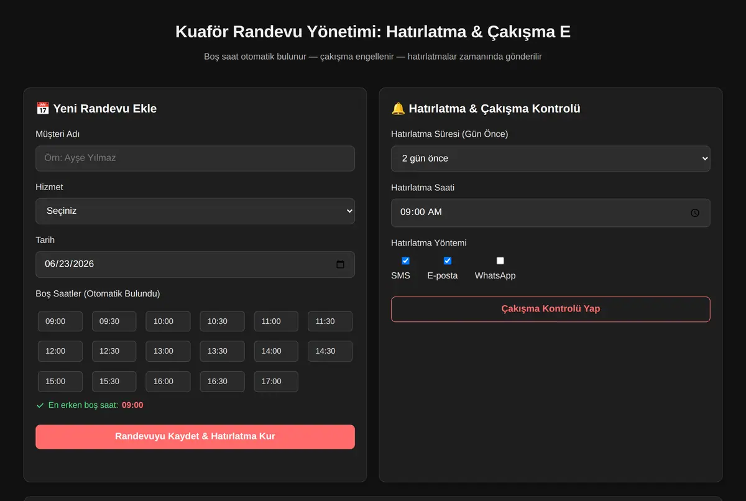Pick the 16:00 time slot
The image size is (746, 501).
tap(168, 382)
